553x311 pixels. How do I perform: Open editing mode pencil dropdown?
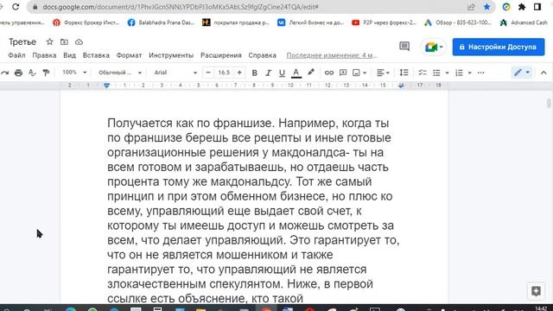pos(522,73)
